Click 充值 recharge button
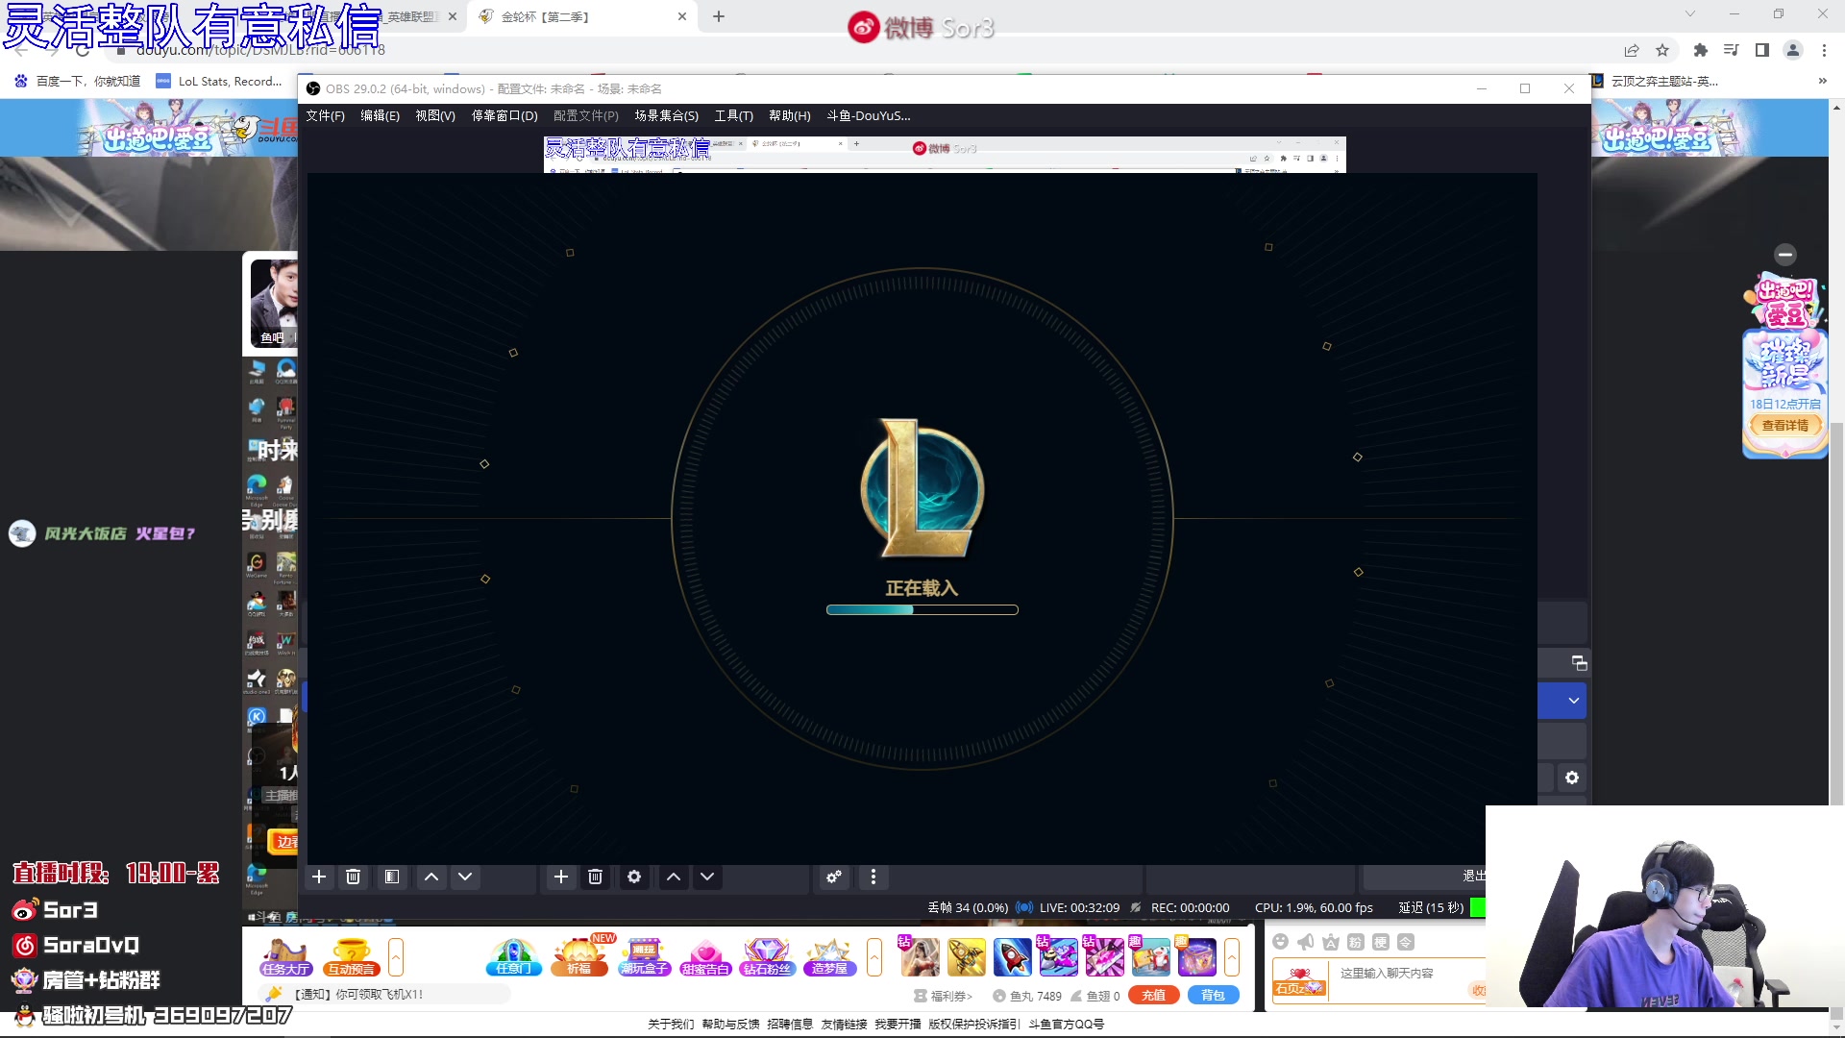Viewport: 1845px width, 1038px height. click(1153, 996)
